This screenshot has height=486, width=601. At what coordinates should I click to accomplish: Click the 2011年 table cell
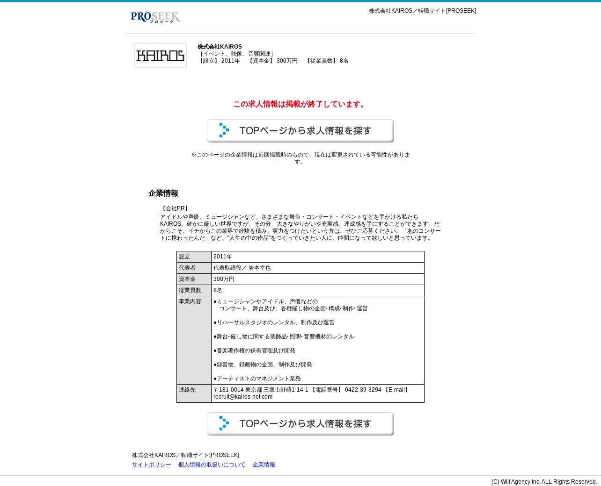pos(318,257)
